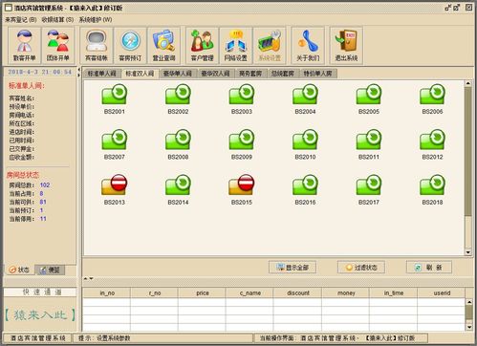The image size is (477, 346).
Task: Open the 系统维护 (W) menu
Action: point(96,20)
